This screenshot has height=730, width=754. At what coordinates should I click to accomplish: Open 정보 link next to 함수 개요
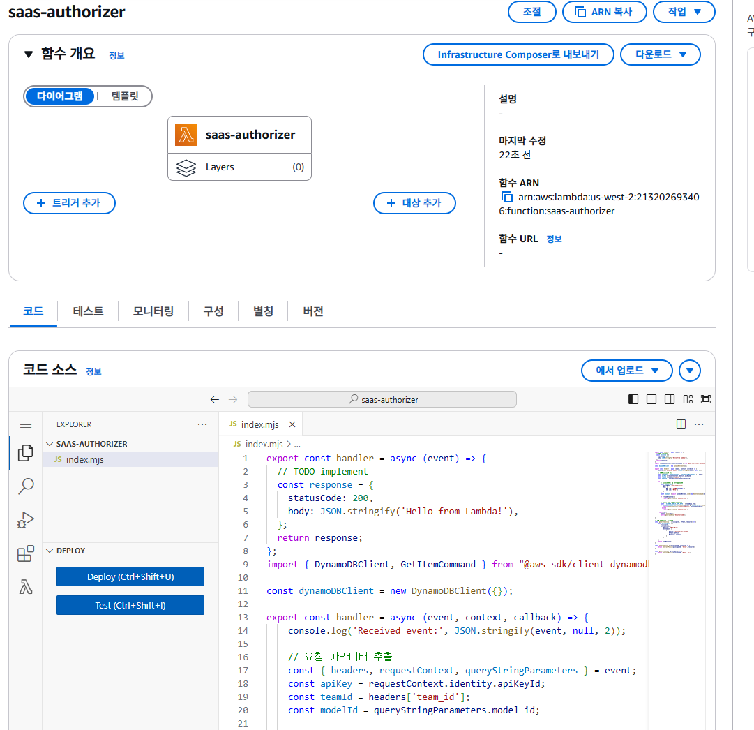pyautogui.click(x=117, y=56)
